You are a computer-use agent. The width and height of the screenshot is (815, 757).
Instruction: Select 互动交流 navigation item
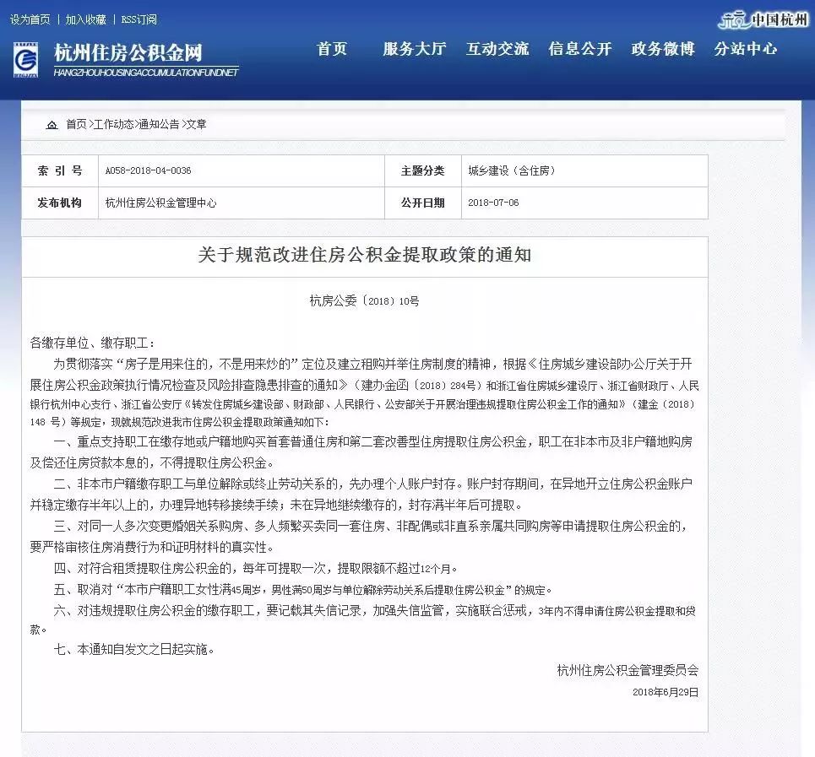pyautogui.click(x=497, y=48)
